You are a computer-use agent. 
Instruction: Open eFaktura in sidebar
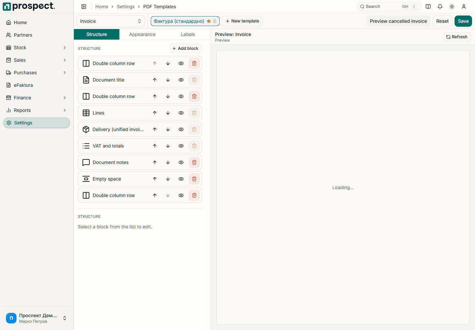click(37, 85)
